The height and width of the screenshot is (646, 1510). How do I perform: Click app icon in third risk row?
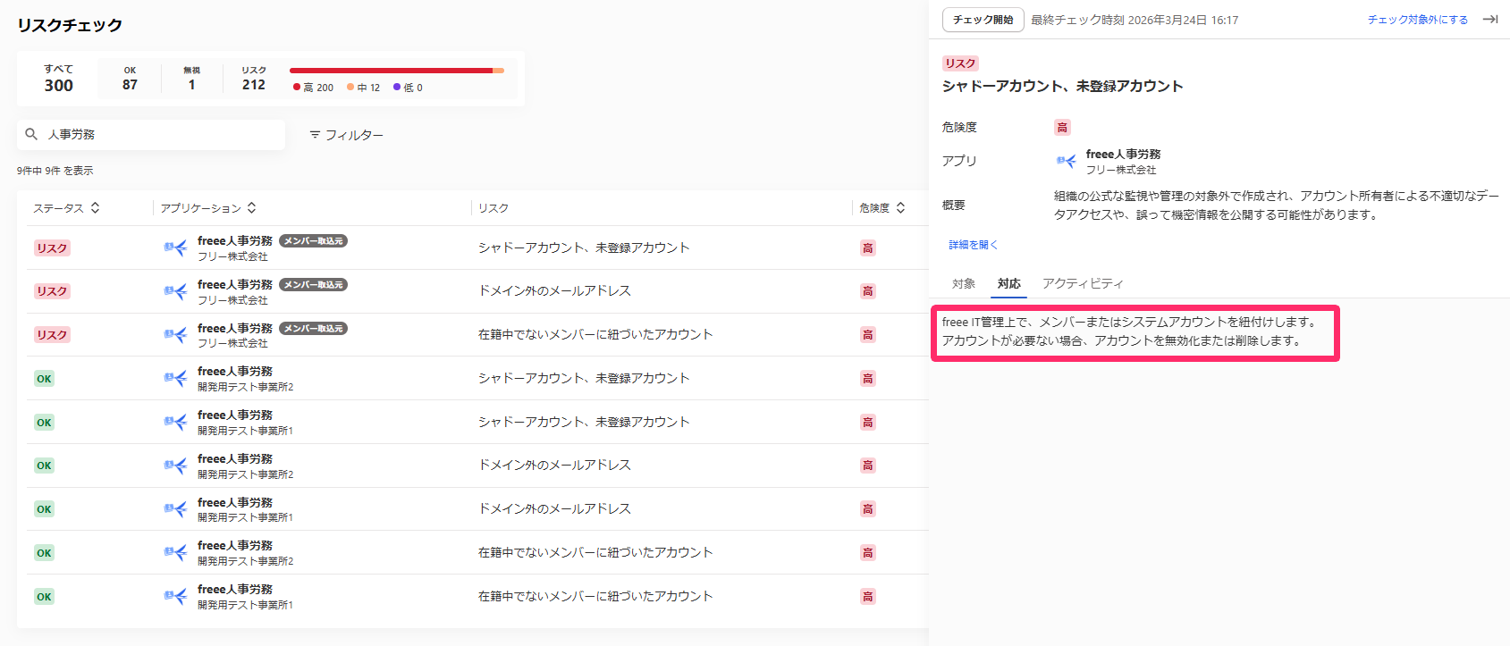[x=175, y=335]
